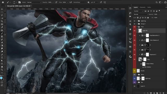
Task: Select the Move tool
Action: click(x=2, y=9)
